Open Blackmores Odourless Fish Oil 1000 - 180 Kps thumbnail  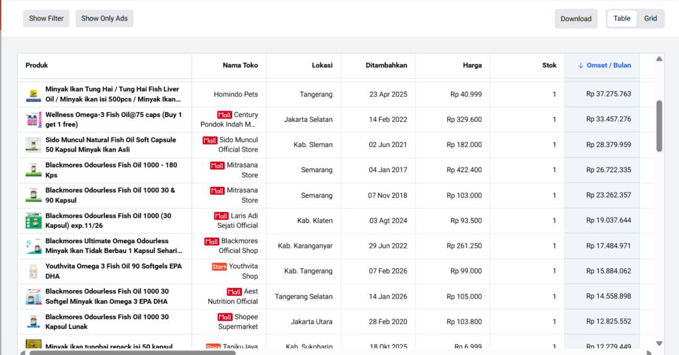click(x=33, y=170)
